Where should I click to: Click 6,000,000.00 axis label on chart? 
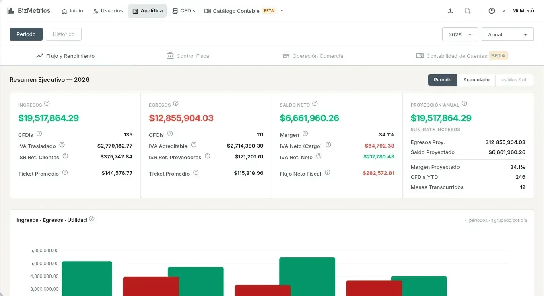click(44, 251)
